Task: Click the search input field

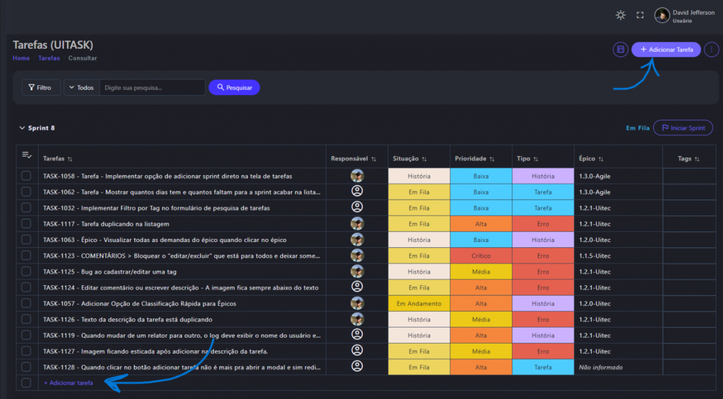Action: pos(152,88)
